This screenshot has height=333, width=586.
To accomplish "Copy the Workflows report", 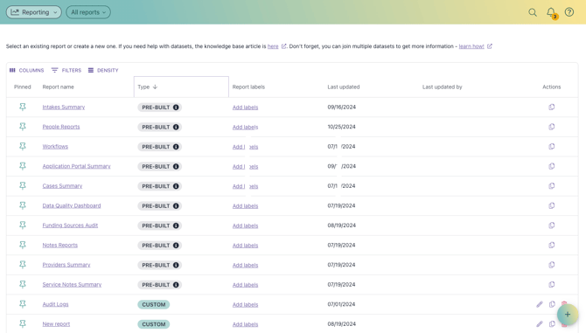I will (x=552, y=147).
